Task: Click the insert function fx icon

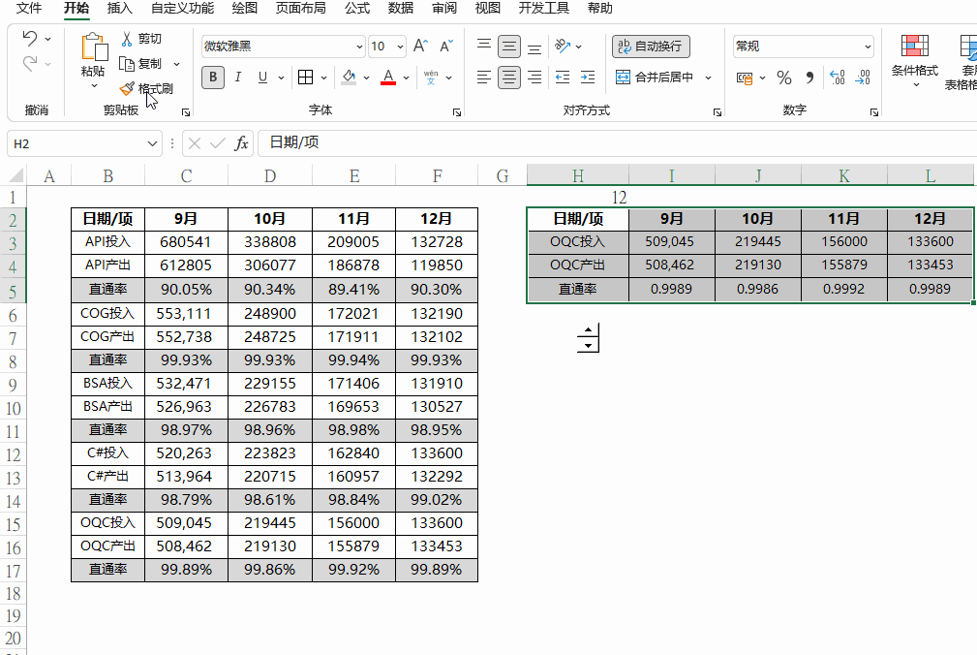Action: (x=242, y=143)
